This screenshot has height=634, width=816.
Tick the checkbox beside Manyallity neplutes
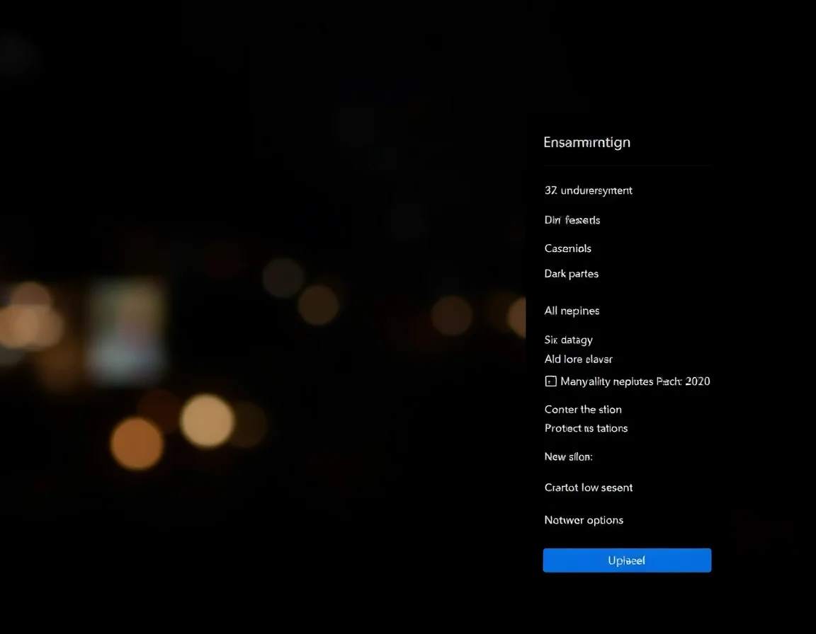pyautogui.click(x=550, y=381)
